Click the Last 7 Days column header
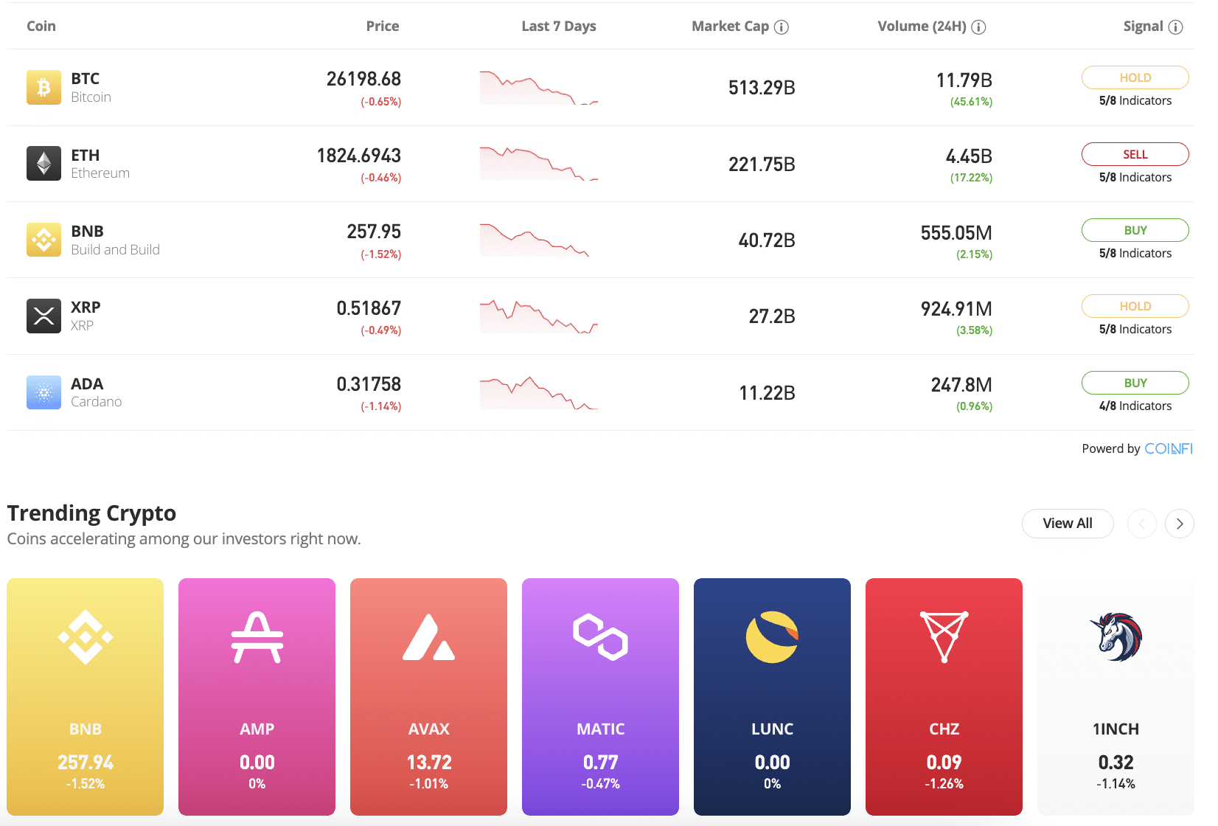 coord(559,27)
